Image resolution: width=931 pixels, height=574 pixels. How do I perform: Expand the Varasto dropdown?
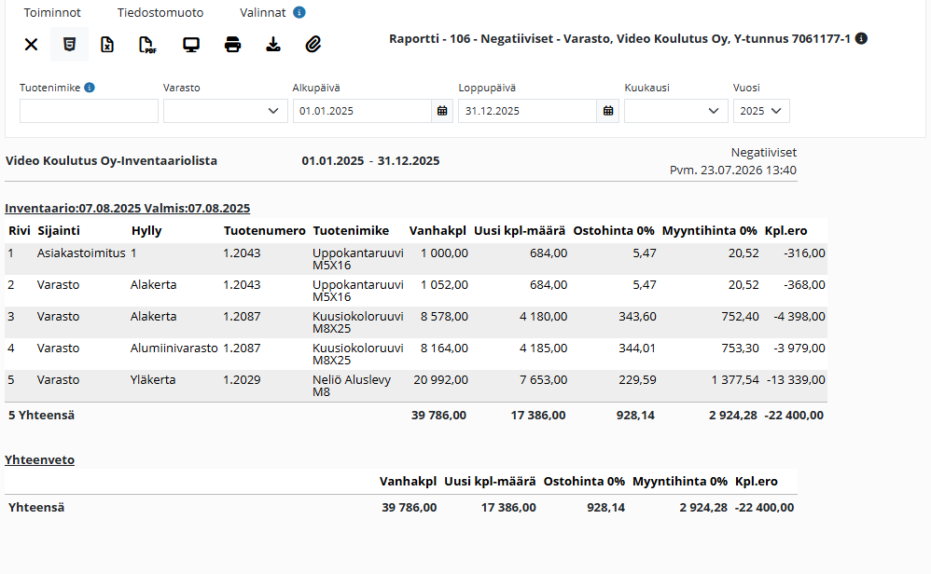tap(226, 111)
